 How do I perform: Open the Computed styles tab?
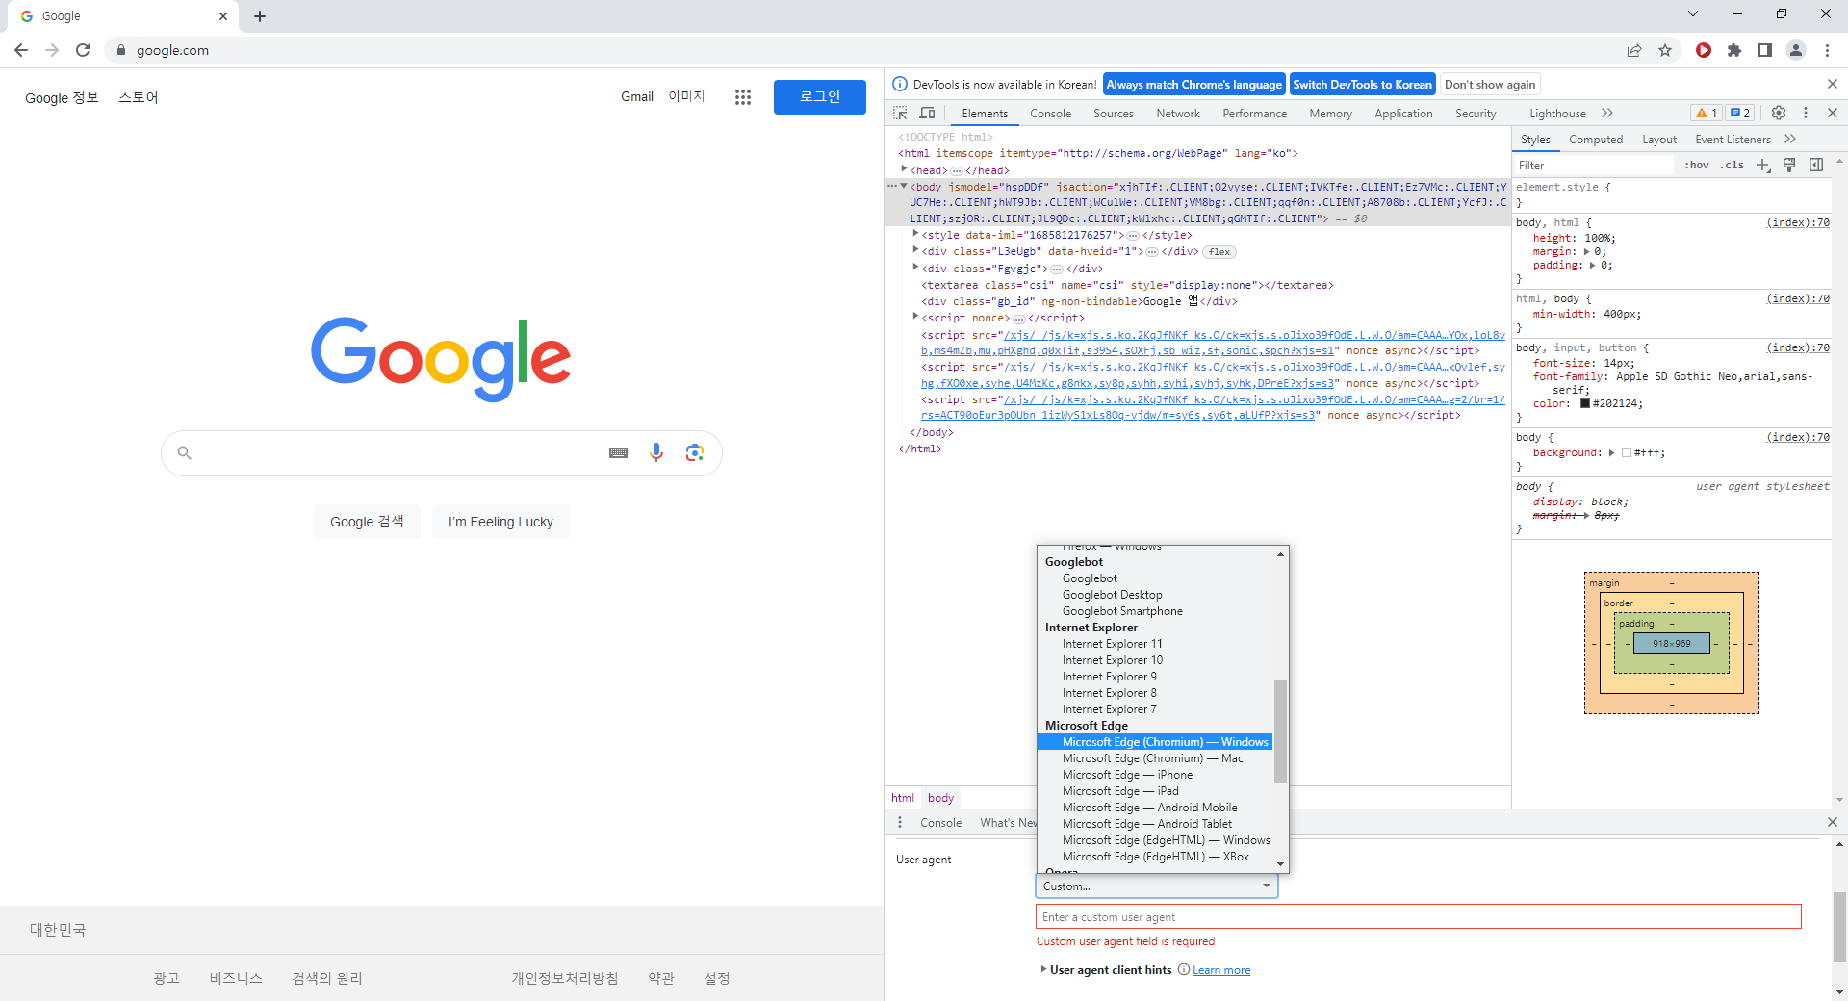click(1596, 140)
